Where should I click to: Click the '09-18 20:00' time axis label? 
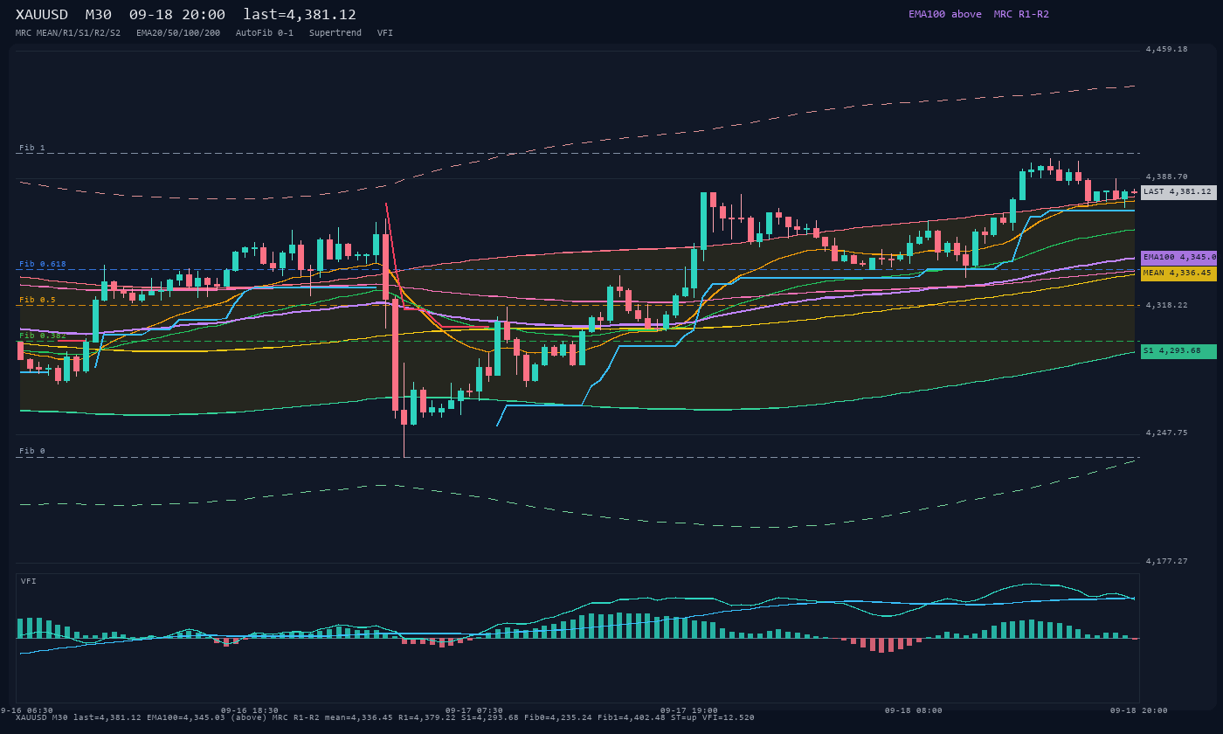(x=1139, y=710)
